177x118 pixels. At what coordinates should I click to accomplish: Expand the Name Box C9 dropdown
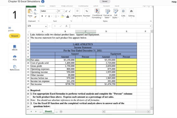[46, 27]
